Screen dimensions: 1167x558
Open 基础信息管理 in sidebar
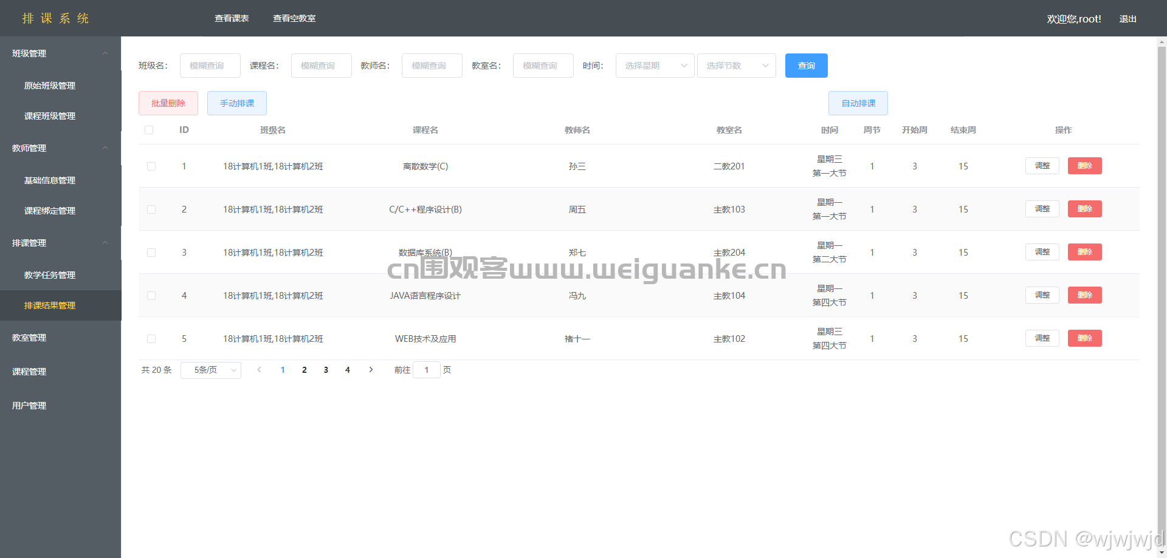(x=61, y=180)
